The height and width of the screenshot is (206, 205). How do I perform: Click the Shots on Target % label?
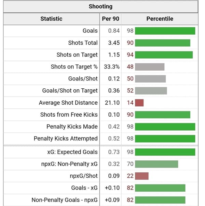tap(74, 67)
